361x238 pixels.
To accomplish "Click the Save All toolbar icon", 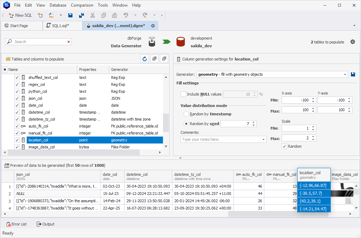I will [x=81, y=15].
